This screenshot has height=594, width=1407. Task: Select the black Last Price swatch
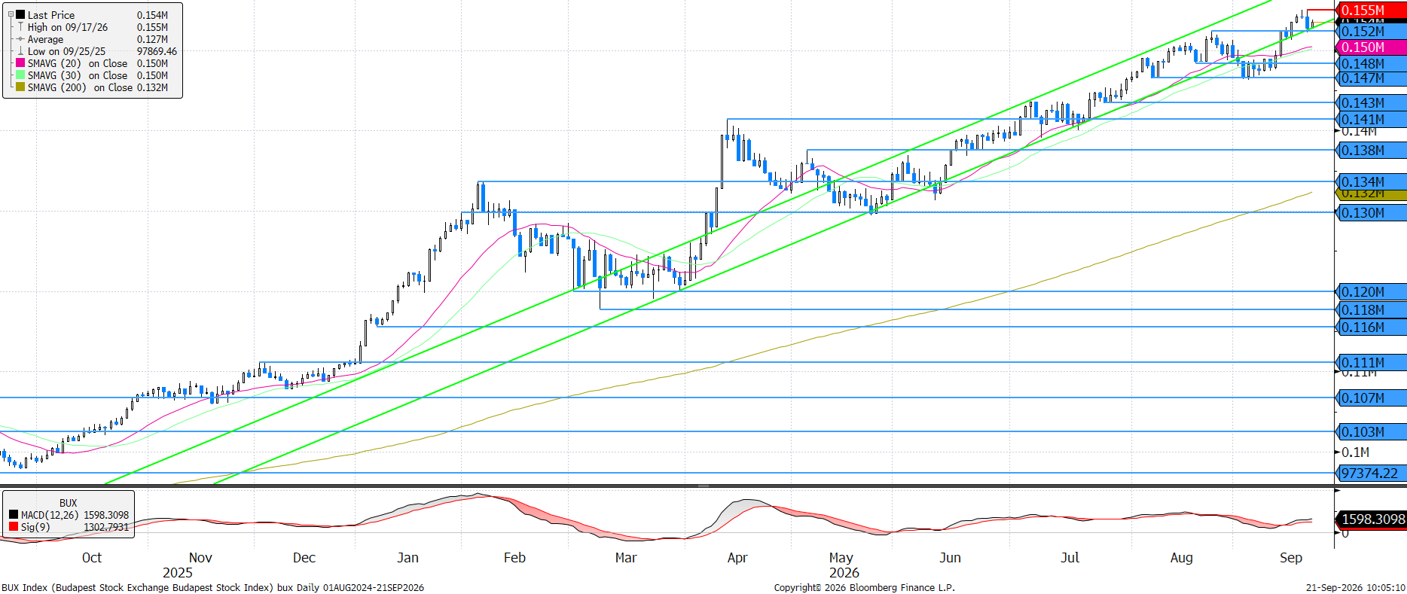pos(20,14)
